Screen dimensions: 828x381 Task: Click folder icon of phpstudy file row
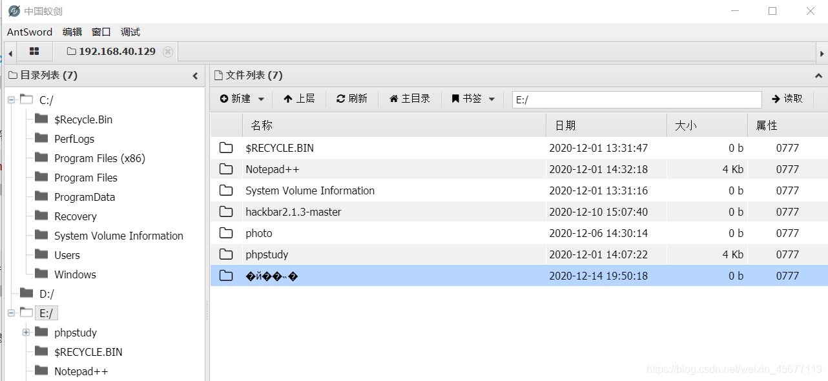(226, 254)
